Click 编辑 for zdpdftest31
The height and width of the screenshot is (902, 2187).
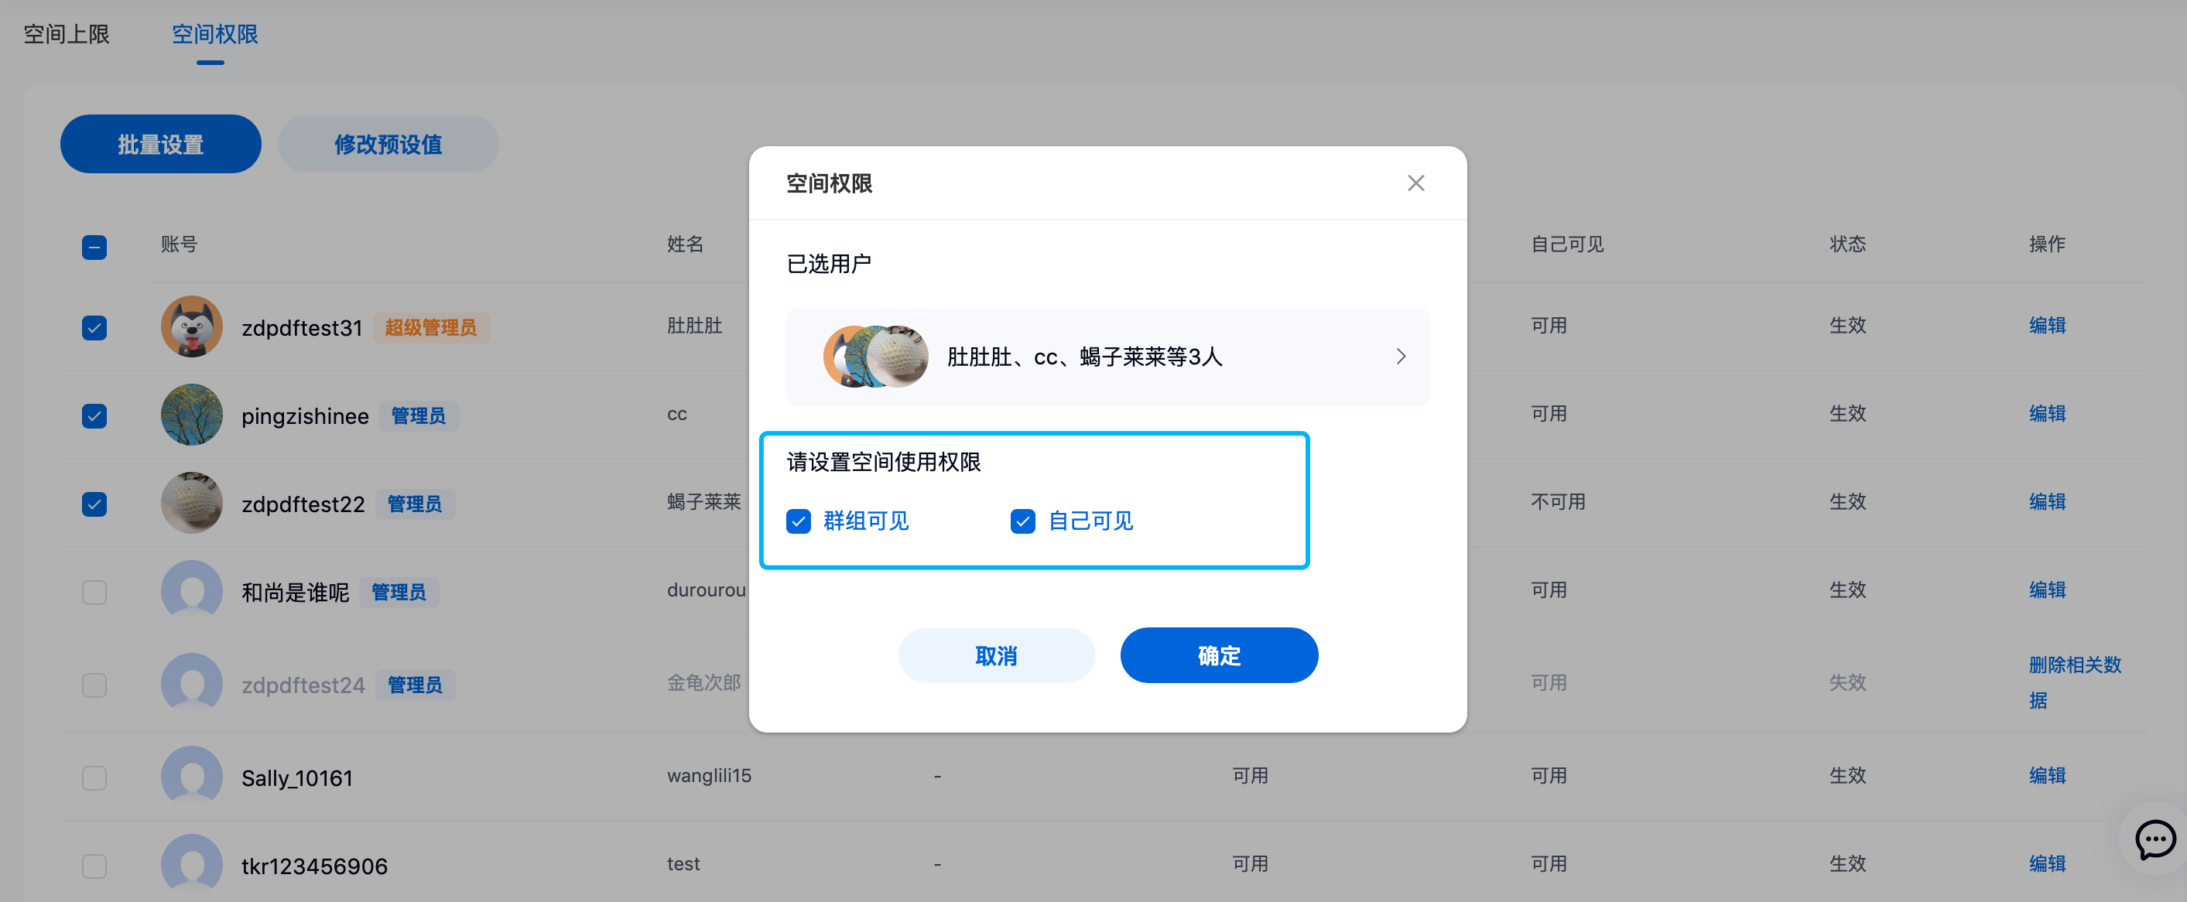point(2047,325)
